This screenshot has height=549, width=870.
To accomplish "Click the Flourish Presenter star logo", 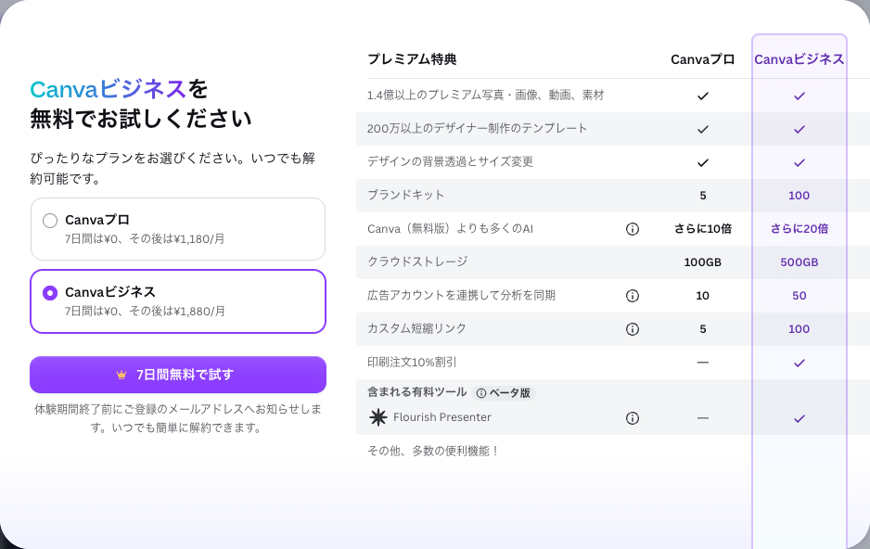I will click(x=377, y=417).
